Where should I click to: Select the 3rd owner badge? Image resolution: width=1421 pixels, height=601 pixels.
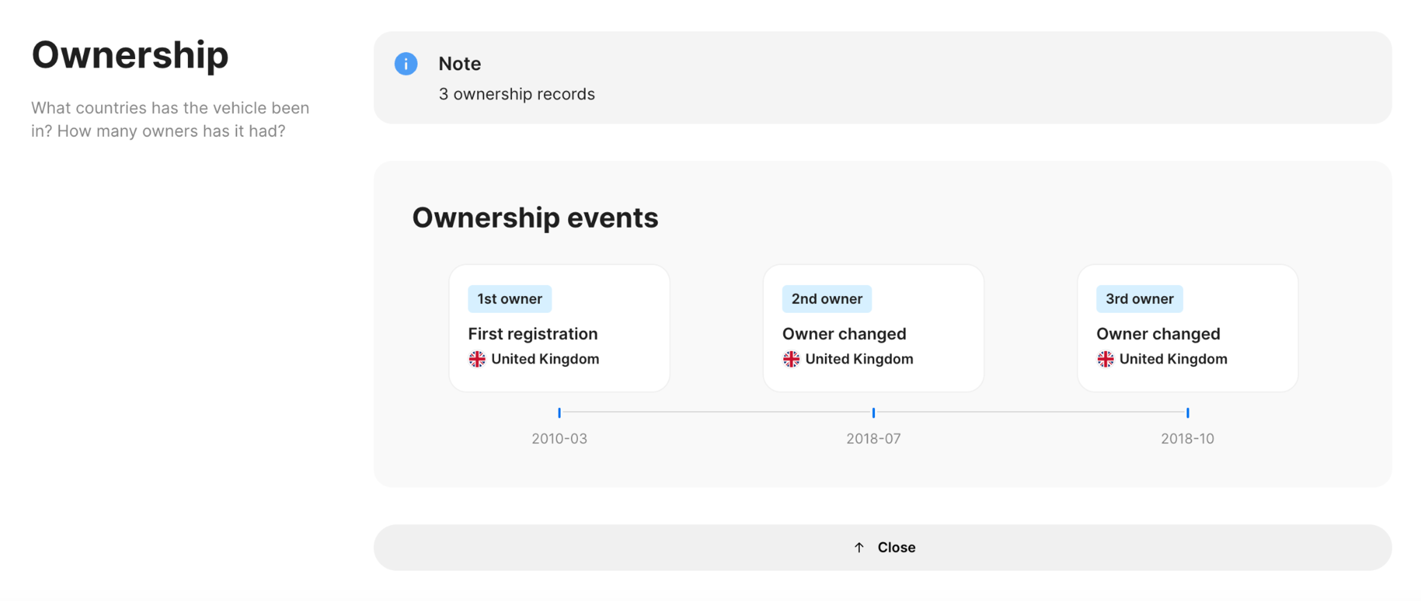(x=1139, y=299)
